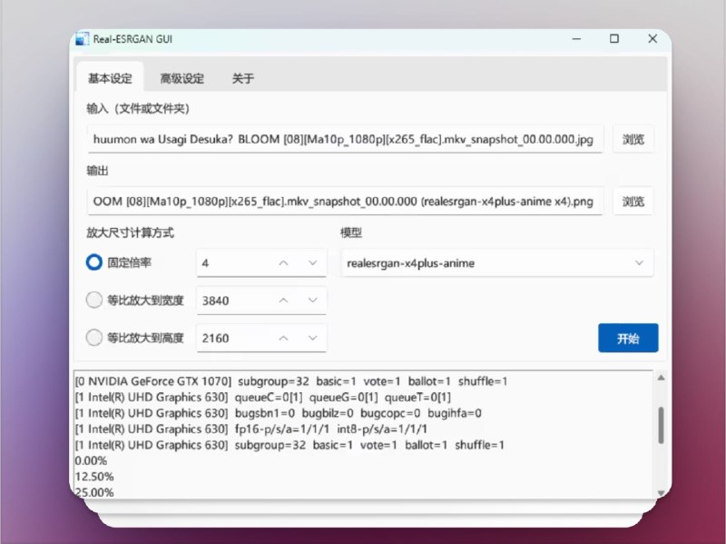Click the 浏览 button next to the input field
Image resolution: width=726 pixels, height=544 pixels.
633,139
